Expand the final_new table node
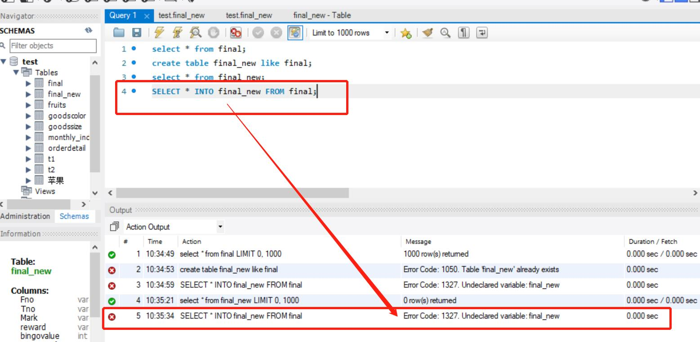Image resolution: width=700 pixels, height=342 pixels. click(28, 94)
